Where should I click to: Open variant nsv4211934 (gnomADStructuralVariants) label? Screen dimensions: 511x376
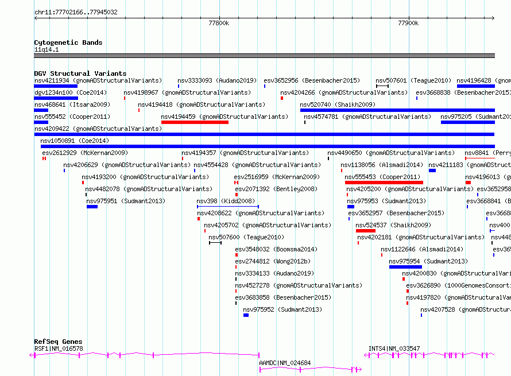[x=98, y=80]
